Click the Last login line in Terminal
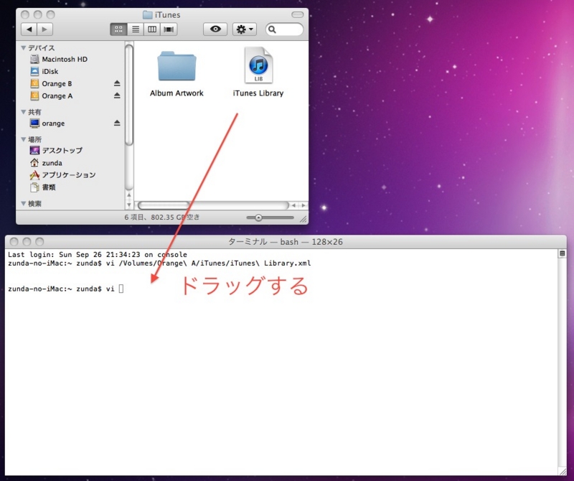The height and width of the screenshot is (481, 574). point(98,255)
